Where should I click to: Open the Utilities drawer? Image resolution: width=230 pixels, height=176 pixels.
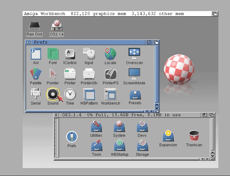[96, 127]
